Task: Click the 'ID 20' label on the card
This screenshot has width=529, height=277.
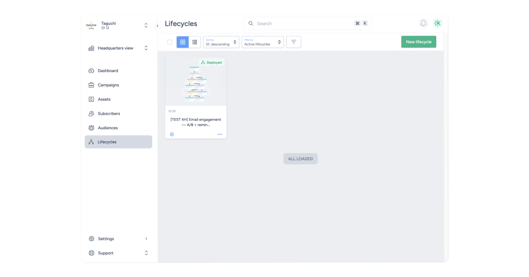Action: [x=172, y=111]
